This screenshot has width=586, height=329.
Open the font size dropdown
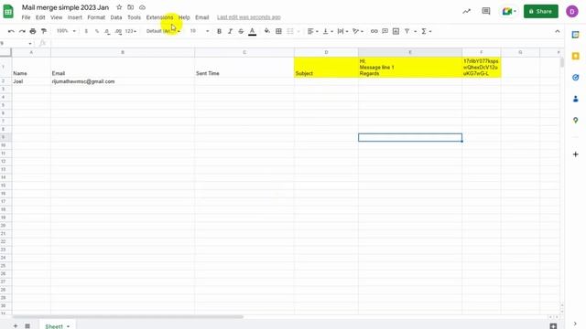pos(200,31)
